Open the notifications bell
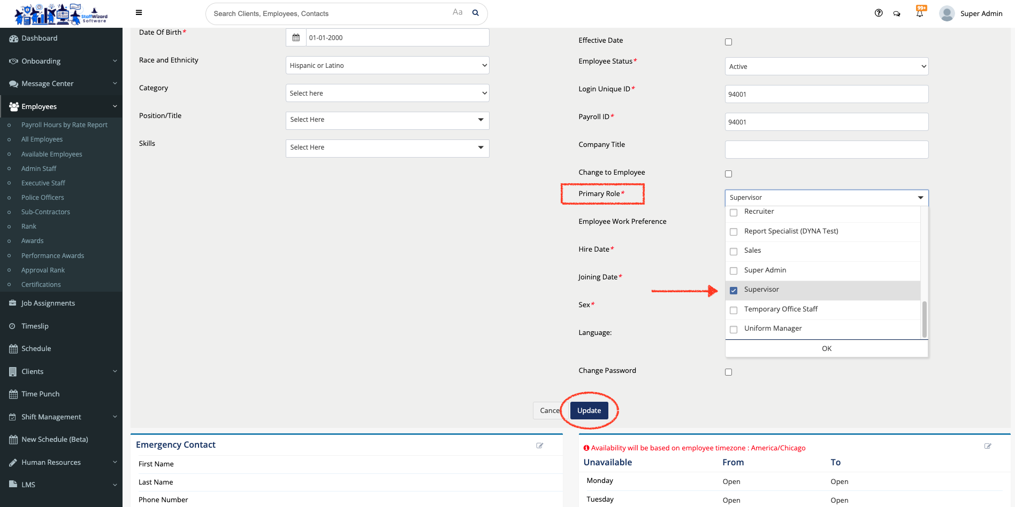This screenshot has width=1015, height=507. click(x=919, y=13)
